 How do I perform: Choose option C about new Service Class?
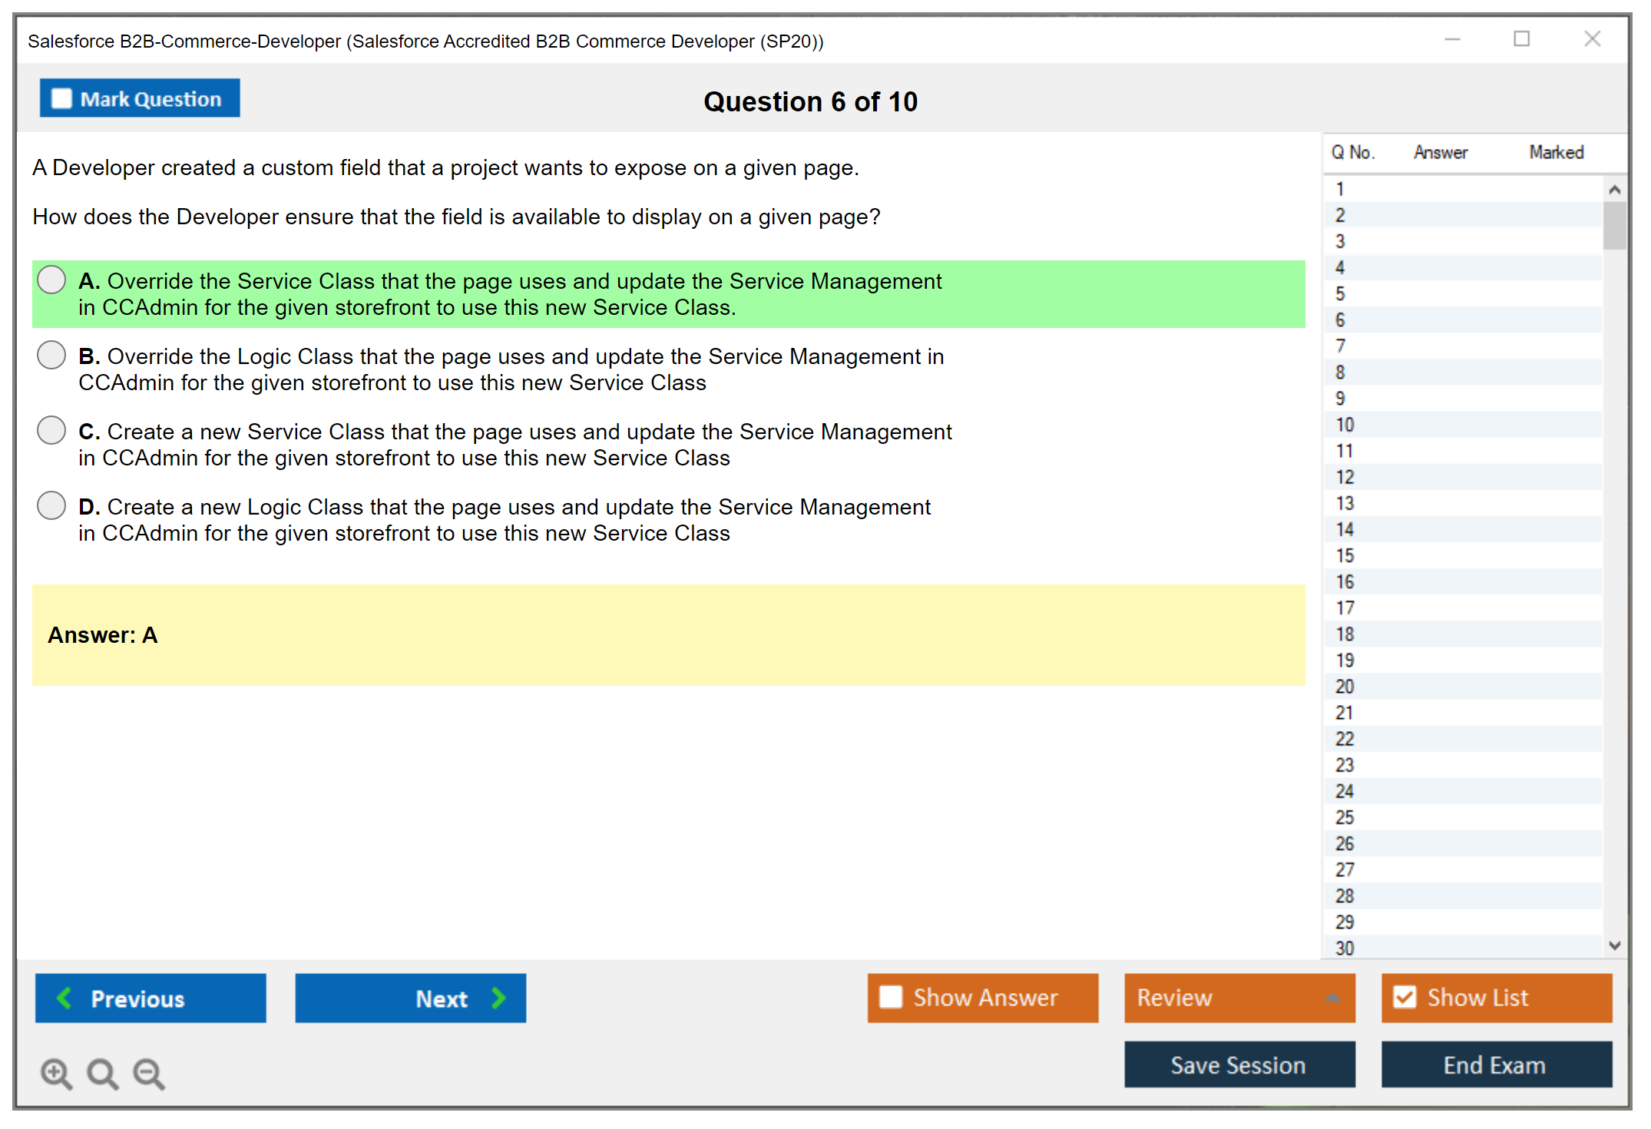coord(51,431)
